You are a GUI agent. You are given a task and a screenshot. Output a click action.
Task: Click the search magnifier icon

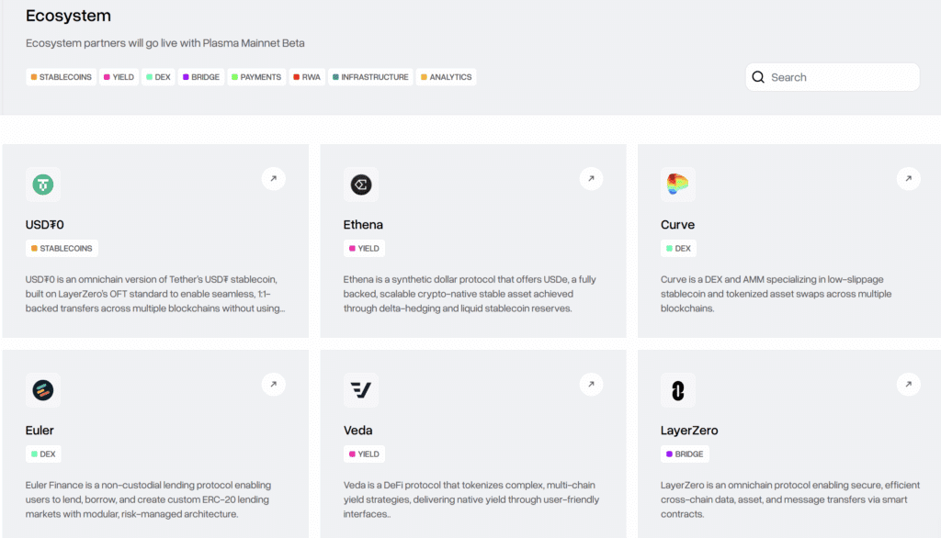click(758, 77)
